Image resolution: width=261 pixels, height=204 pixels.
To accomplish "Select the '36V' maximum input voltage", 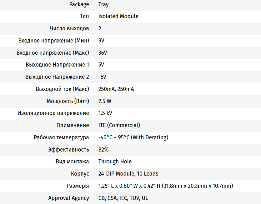I will [103, 53].
